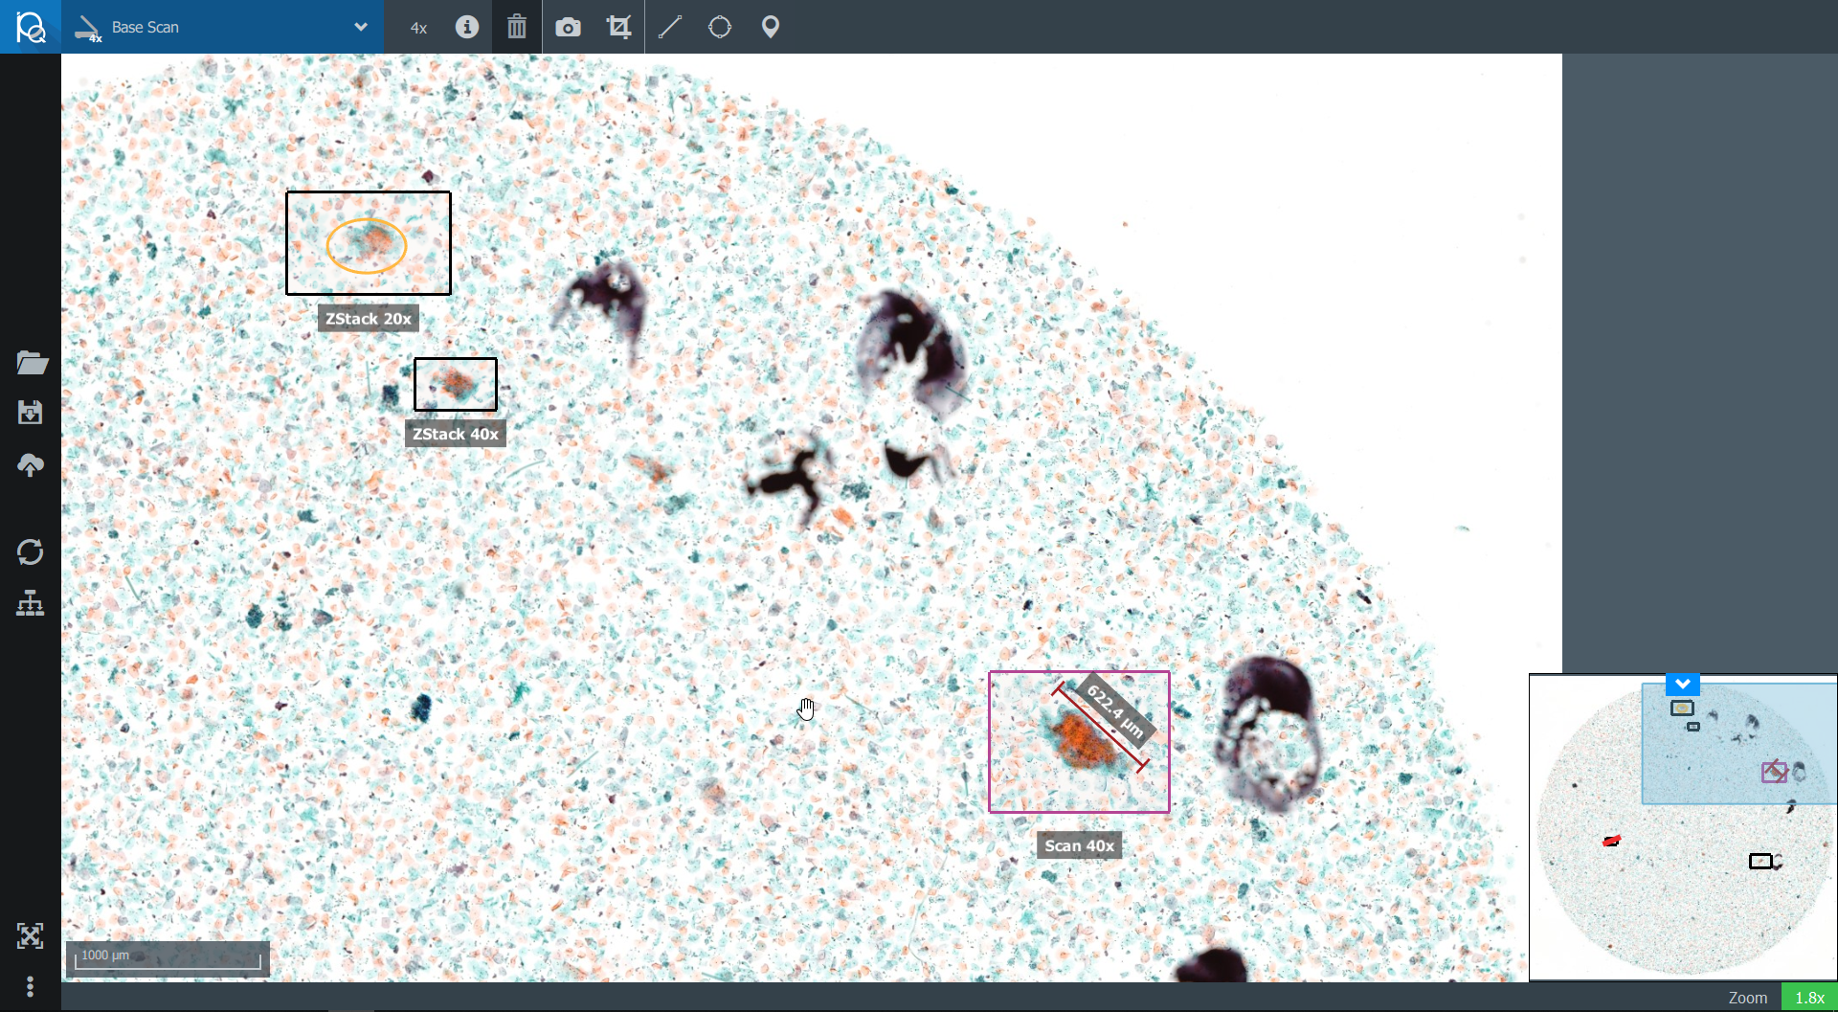Select the 4x magnification button
The image size is (1838, 1012).
click(418, 28)
